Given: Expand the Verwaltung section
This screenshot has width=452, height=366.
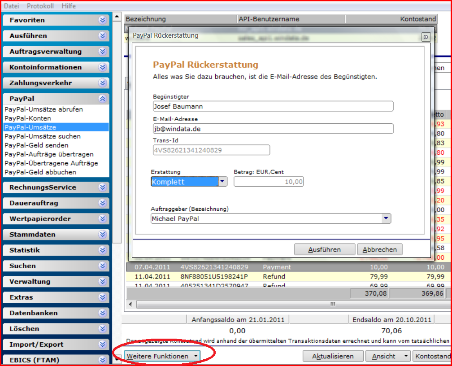Looking at the screenshot, I should pos(102,282).
